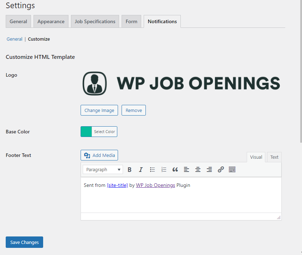Open the Appearance settings tab
The width and height of the screenshot is (302, 255).
(x=51, y=21)
